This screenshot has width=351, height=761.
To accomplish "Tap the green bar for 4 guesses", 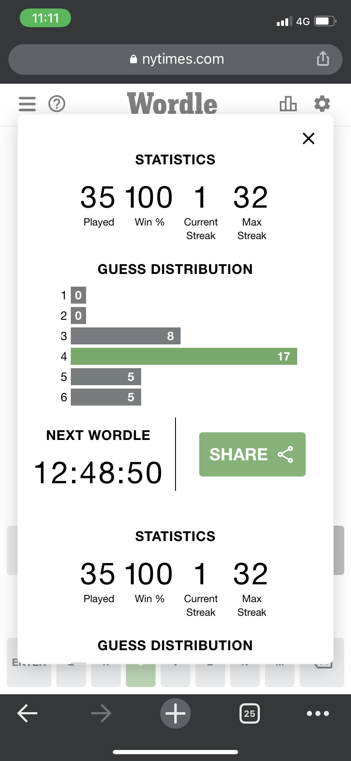I will click(x=184, y=356).
